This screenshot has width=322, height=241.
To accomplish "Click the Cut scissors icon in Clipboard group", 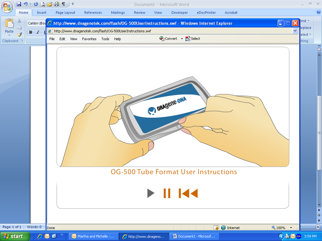I will pyautogui.click(x=19, y=21).
